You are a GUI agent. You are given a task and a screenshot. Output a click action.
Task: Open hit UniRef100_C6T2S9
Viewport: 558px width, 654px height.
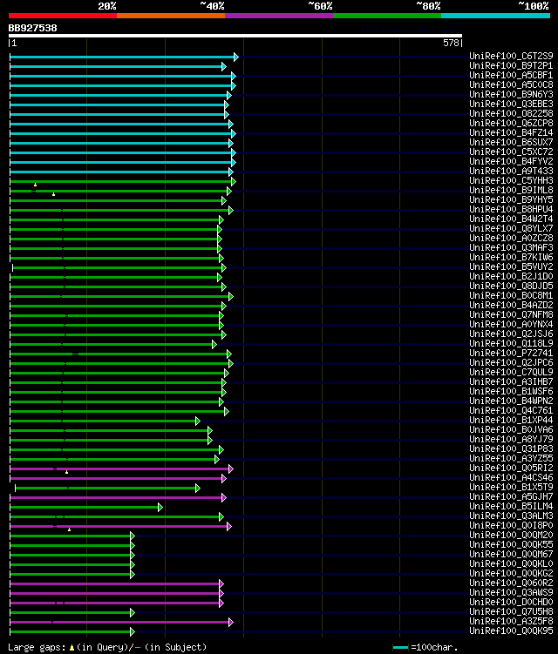[x=511, y=56]
